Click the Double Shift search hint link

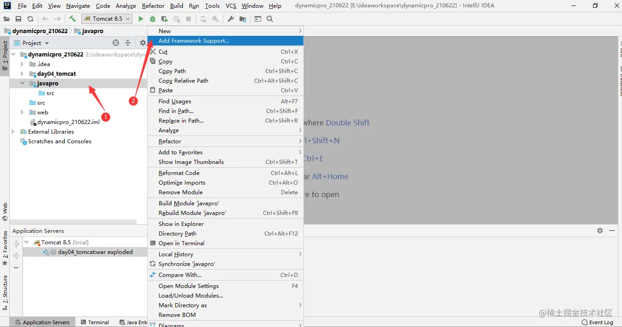(348, 123)
